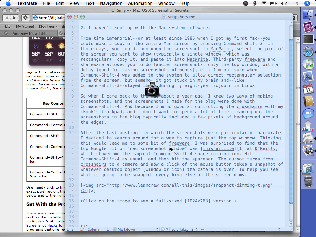Open Spotlight search in the menu bar

[307, 3]
